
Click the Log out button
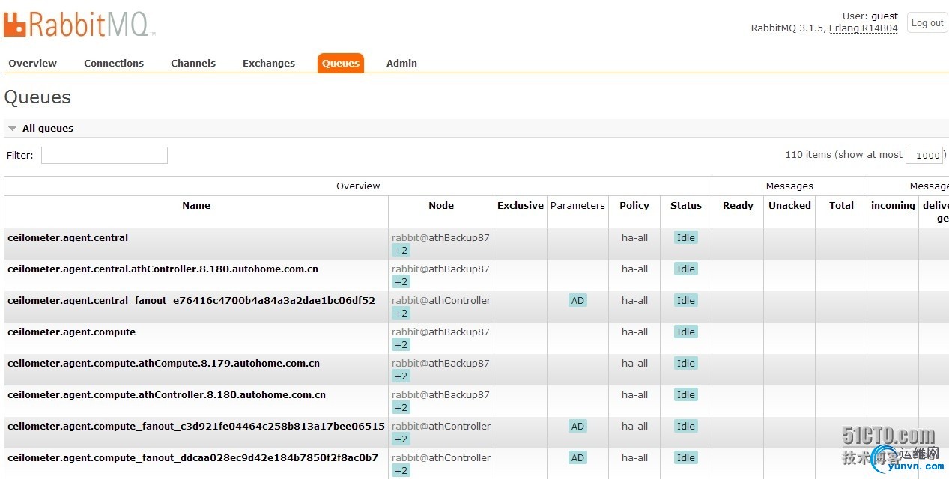click(x=927, y=22)
